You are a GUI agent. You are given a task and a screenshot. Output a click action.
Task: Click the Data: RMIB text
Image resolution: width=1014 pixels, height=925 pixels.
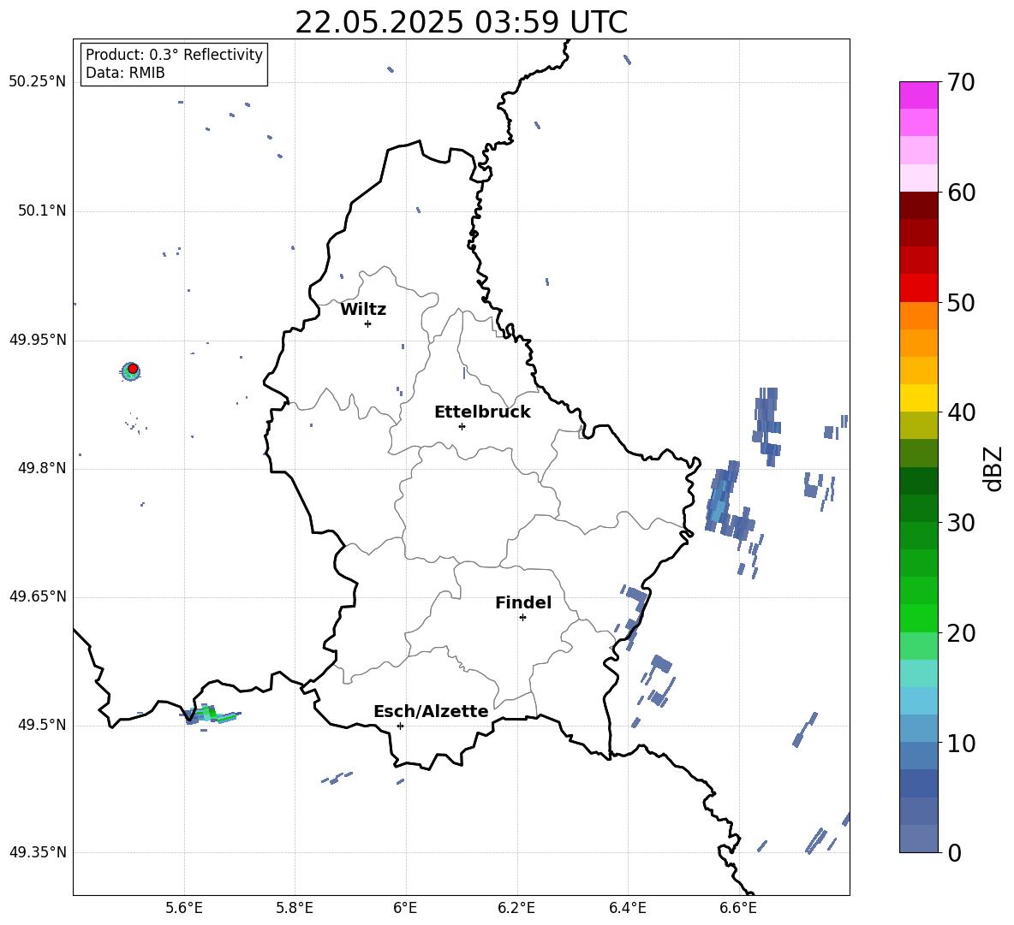pos(125,73)
